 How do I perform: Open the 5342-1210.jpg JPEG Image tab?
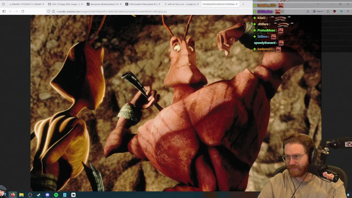(66, 4)
